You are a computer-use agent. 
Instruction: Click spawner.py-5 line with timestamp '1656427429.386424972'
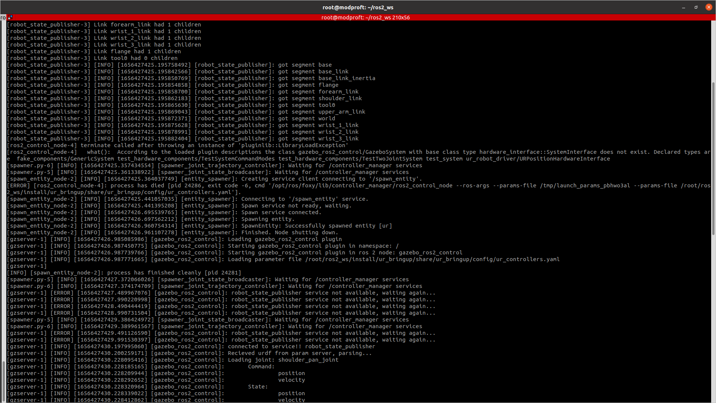click(x=208, y=320)
